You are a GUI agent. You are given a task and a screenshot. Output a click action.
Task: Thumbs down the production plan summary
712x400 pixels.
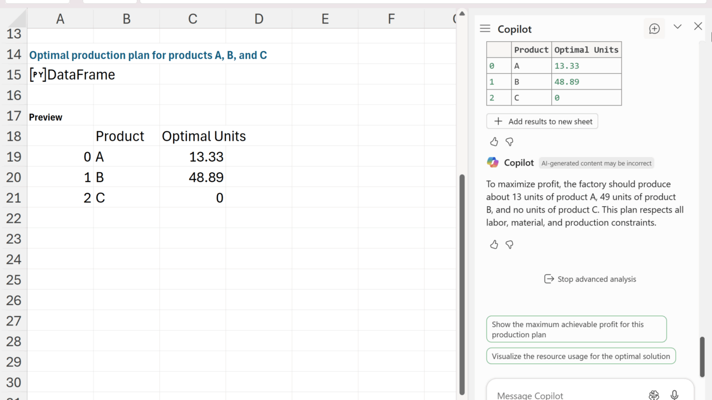(x=510, y=244)
